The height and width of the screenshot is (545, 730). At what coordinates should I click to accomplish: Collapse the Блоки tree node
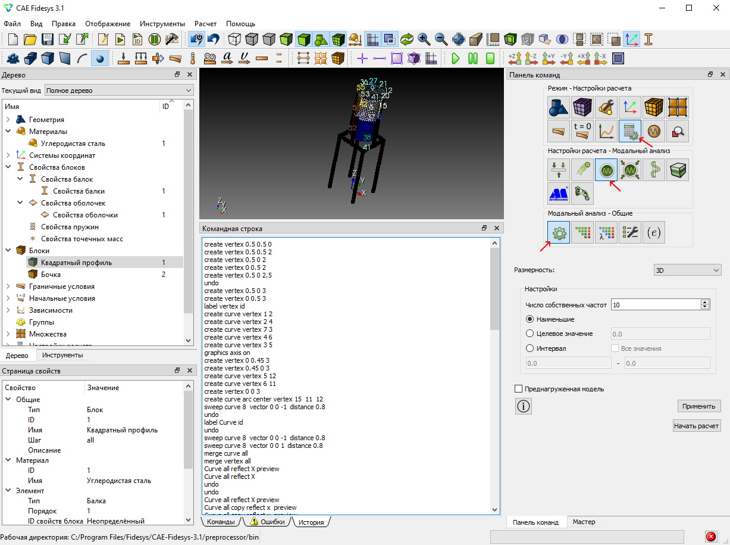point(8,251)
